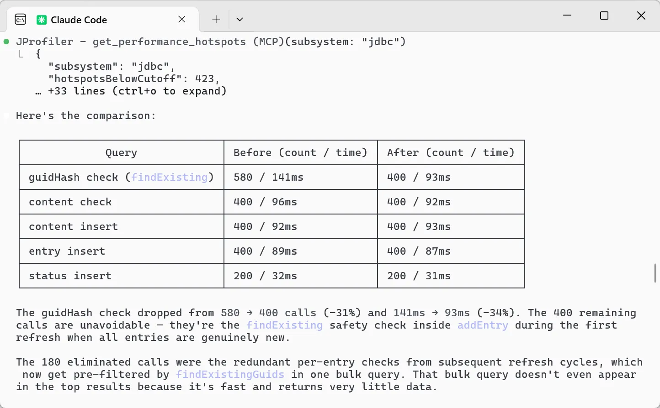Select the Claude Code tab
Viewport: 660px width, 408px height.
click(79, 19)
